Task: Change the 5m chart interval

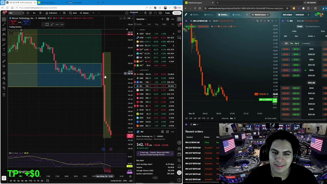Action: [x=34, y=13]
